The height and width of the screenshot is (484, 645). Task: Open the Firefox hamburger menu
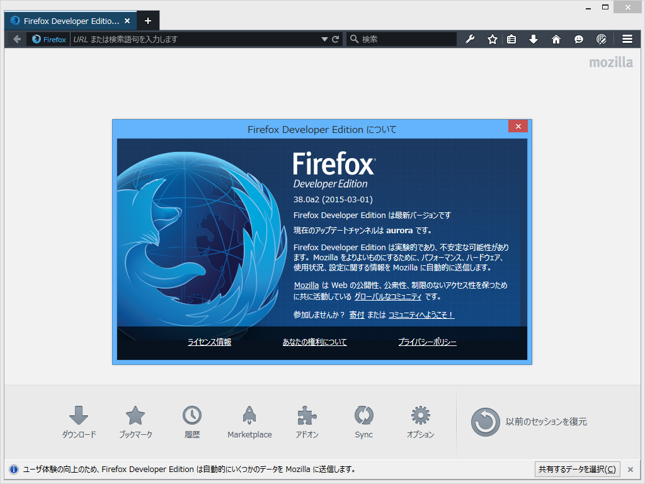click(628, 39)
